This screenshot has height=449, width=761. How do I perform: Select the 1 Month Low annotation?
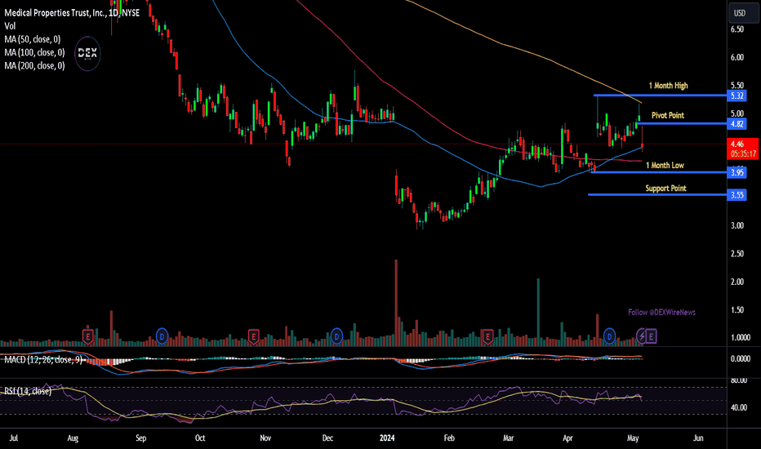[665, 165]
